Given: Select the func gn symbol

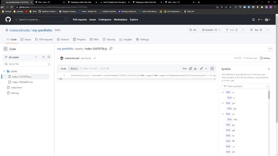Looking at the screenshot, I should pos(232,108).
